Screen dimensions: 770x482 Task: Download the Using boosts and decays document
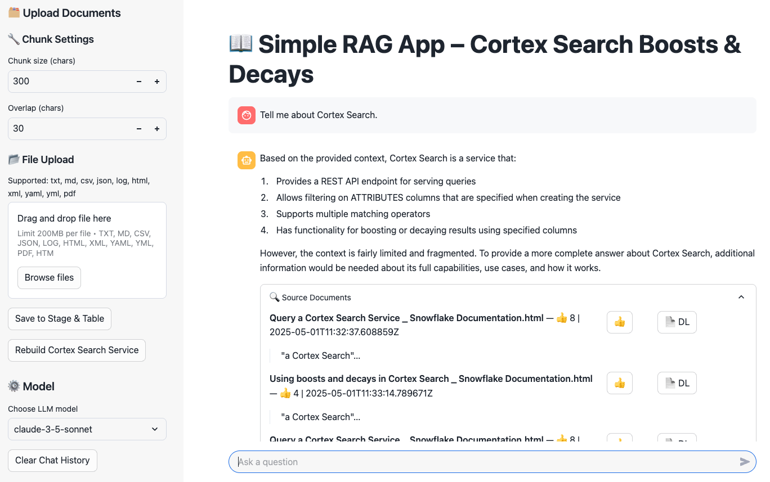click(x=677, y=383)
